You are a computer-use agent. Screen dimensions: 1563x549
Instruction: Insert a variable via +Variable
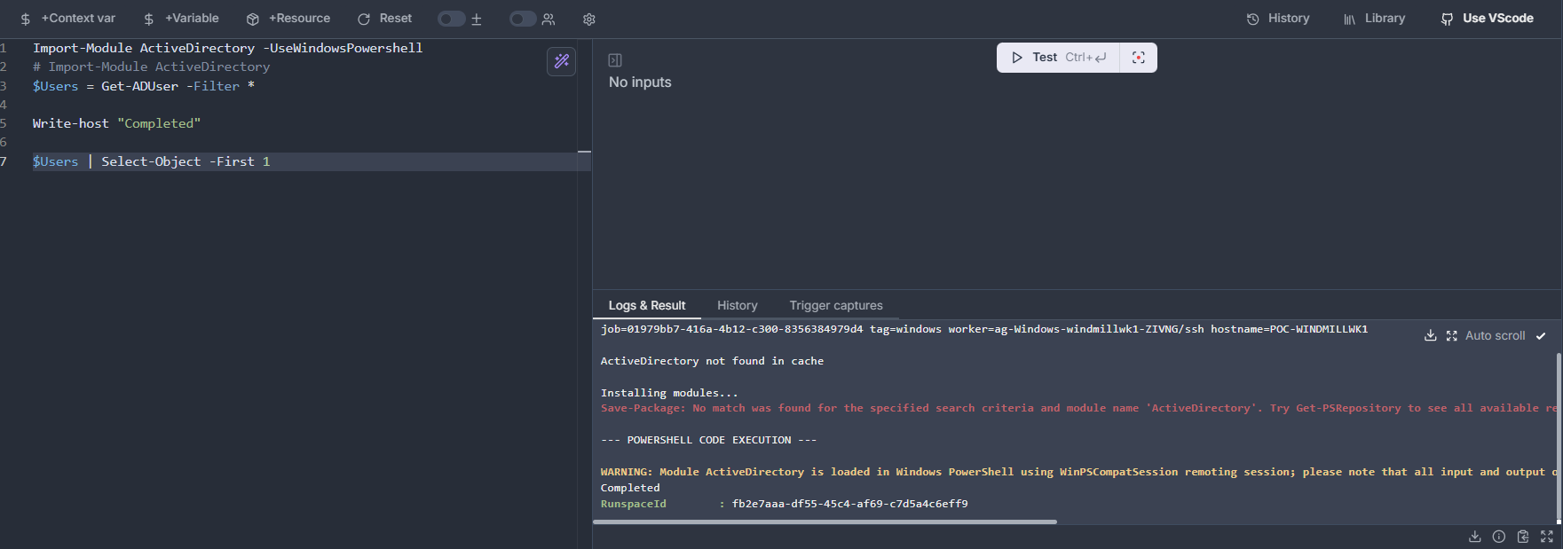[181, 19]
